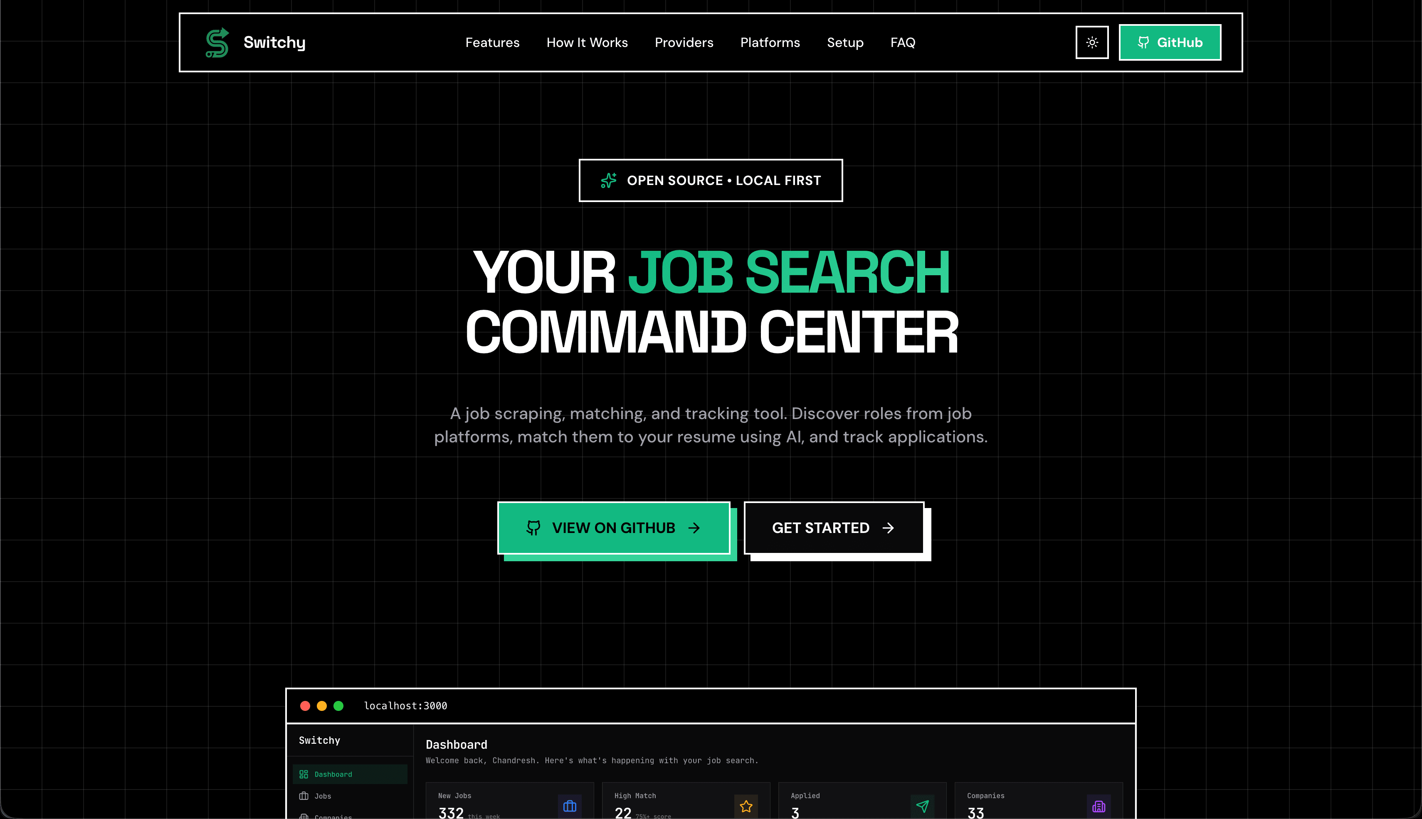
Task: Click the Switchy brand name in header
Action: [274, 43]
